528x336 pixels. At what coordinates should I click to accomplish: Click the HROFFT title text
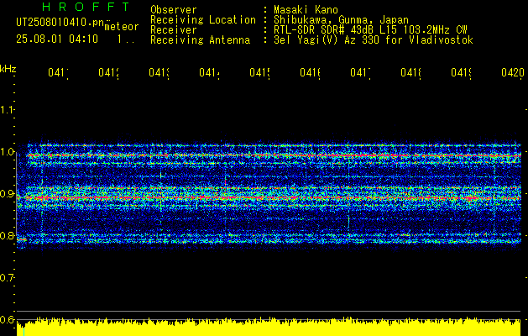pyautogui.click(x=86, y=7)
